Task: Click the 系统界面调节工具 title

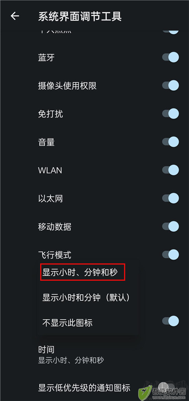Action: click(80, 17)
